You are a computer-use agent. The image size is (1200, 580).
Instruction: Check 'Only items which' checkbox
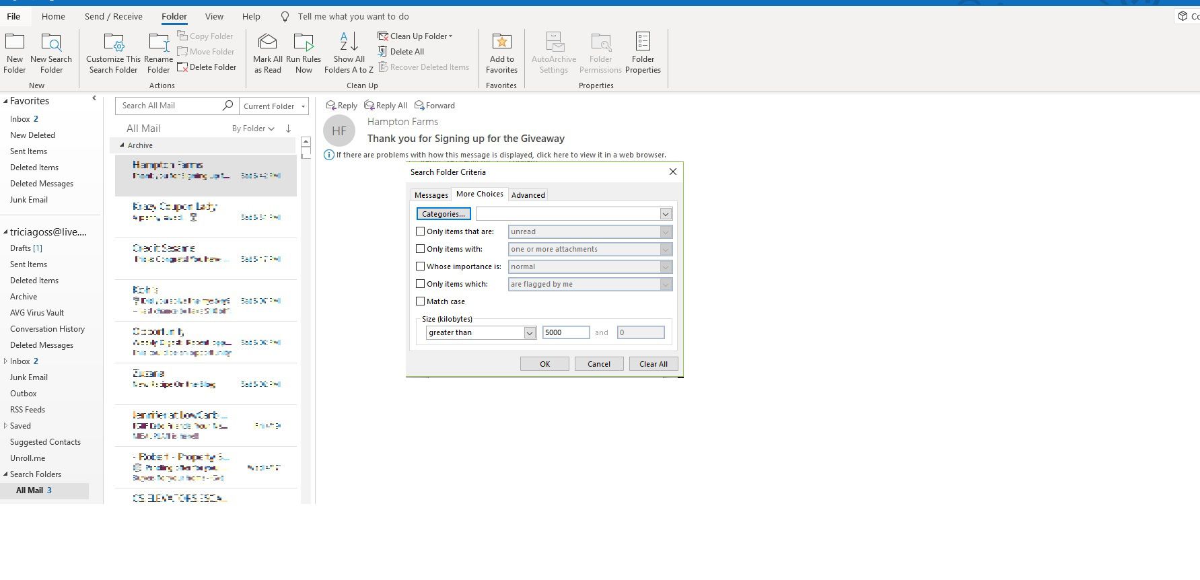tap(421, 283)
